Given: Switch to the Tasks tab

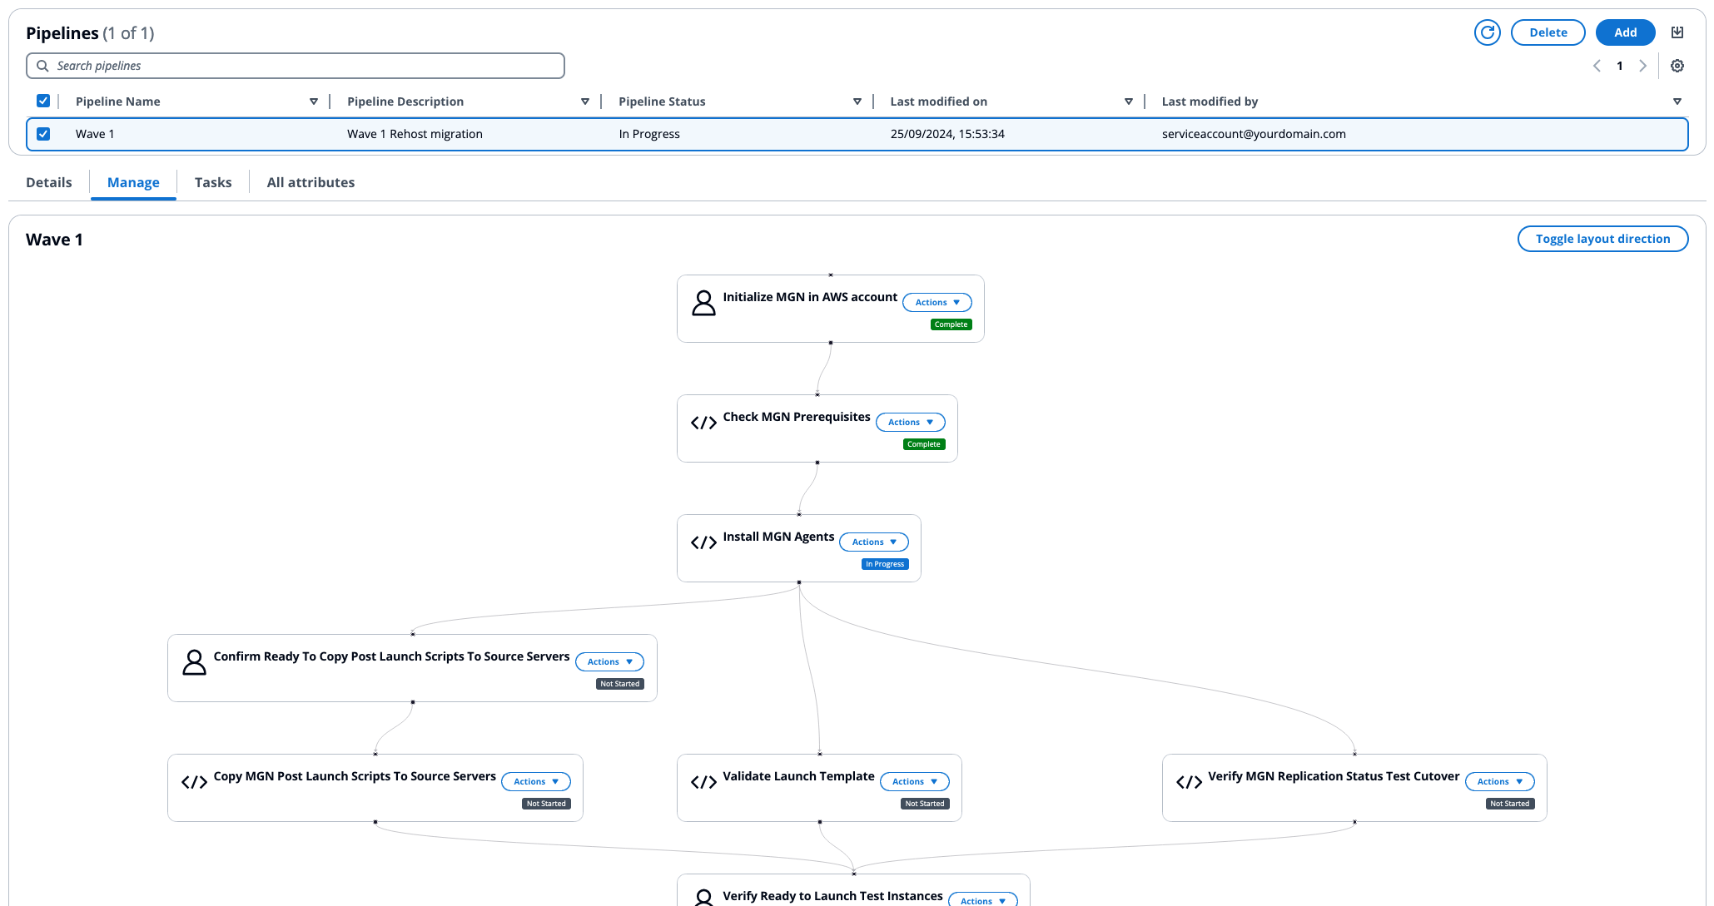Looking at the screenshot, I should (x=212, y=181).
